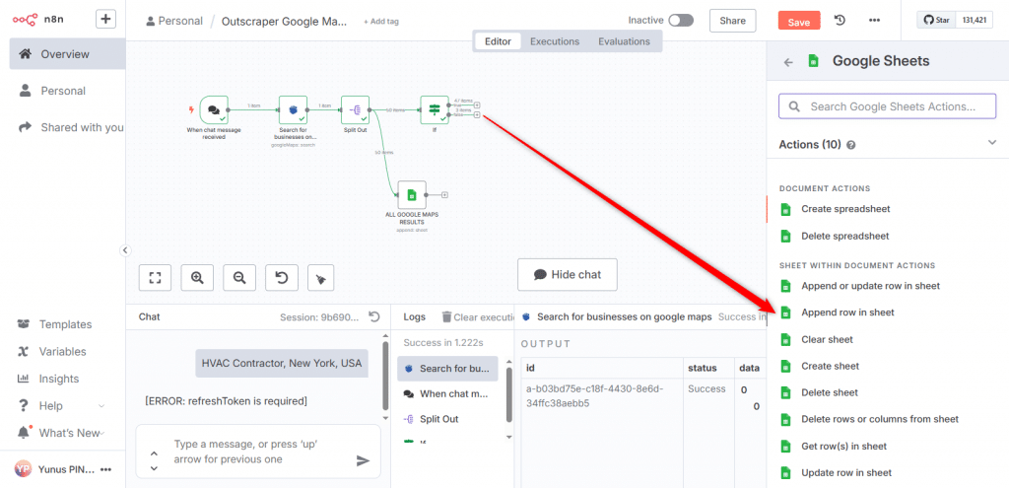1009x488 pixels.
Task: Click the Actions help question icon
Action: coord(851,146)
